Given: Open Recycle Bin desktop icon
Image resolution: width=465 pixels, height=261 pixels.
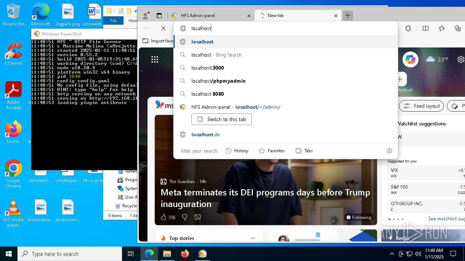Looking at the screenshot, I should [13, 15].
